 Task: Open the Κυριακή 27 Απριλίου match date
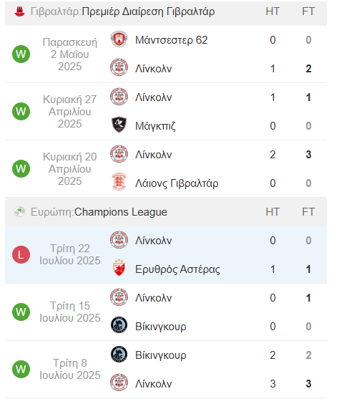(x=70, y=112)
